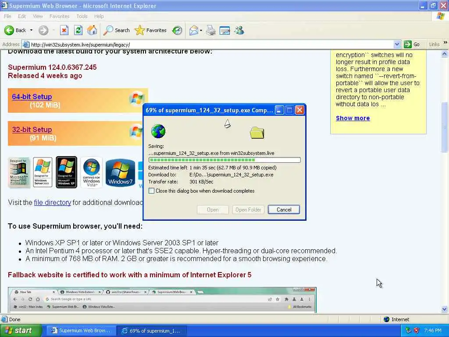Viewport: 449px width, 337px height.
Task: Click the Internet zone status bar entry
Action: [x=397, y=319]
